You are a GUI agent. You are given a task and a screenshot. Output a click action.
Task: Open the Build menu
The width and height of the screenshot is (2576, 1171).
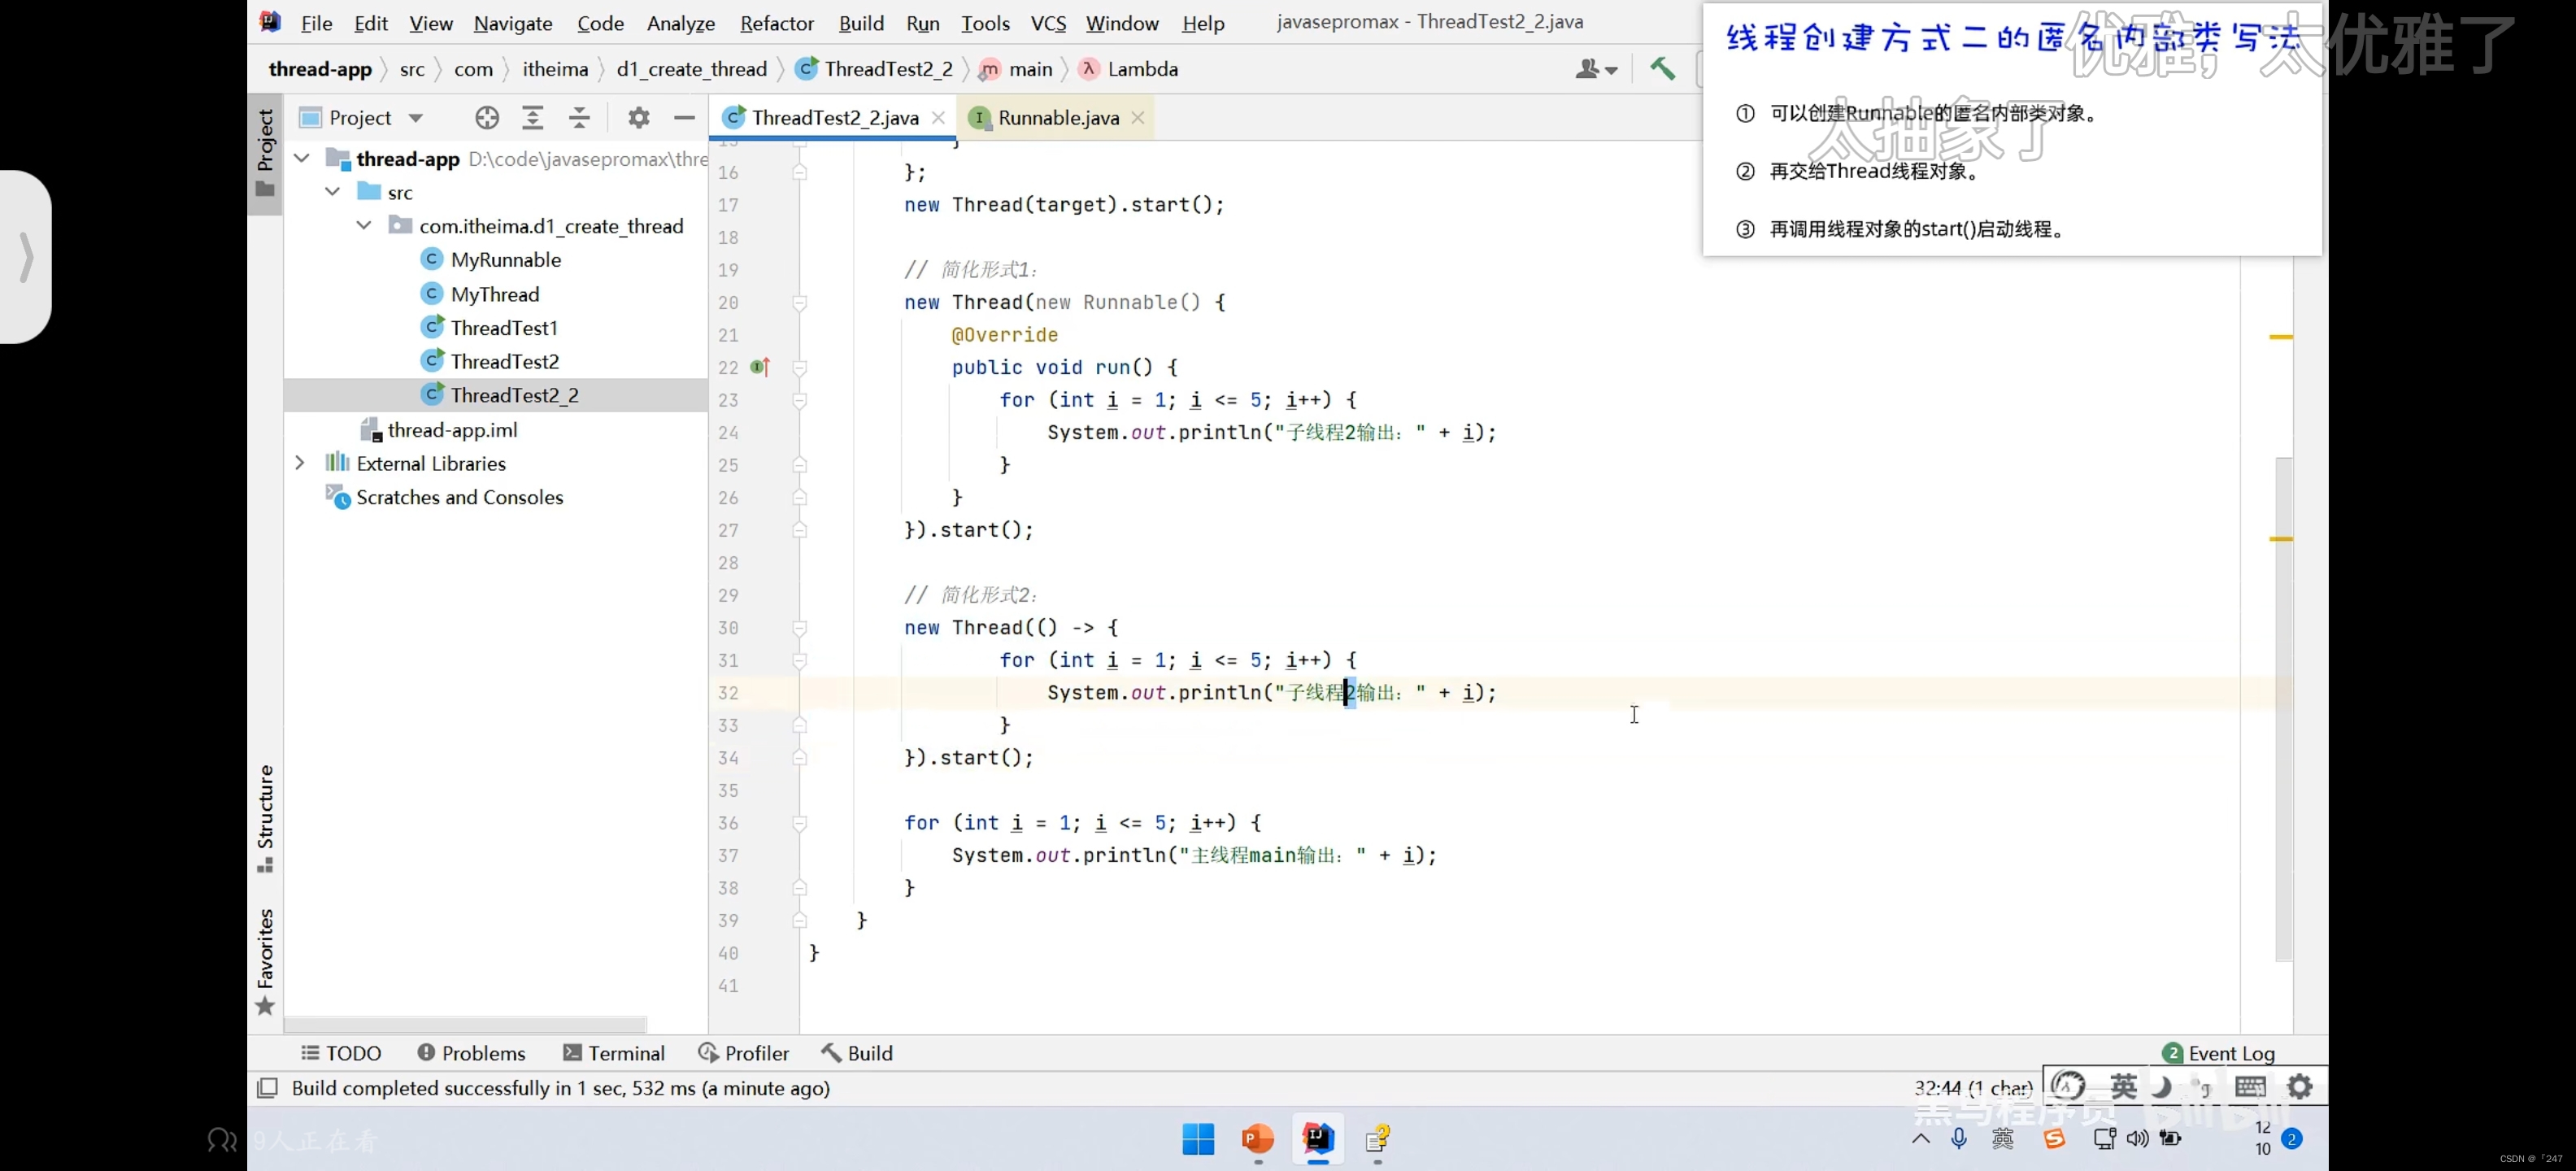859,21
